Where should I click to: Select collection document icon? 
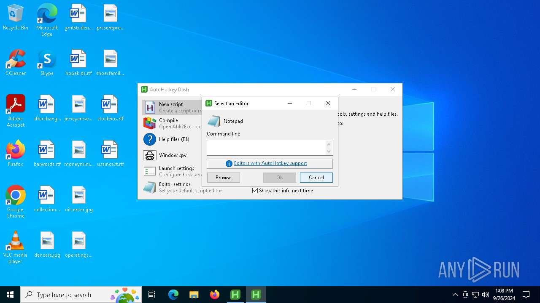tap(47, 199)
